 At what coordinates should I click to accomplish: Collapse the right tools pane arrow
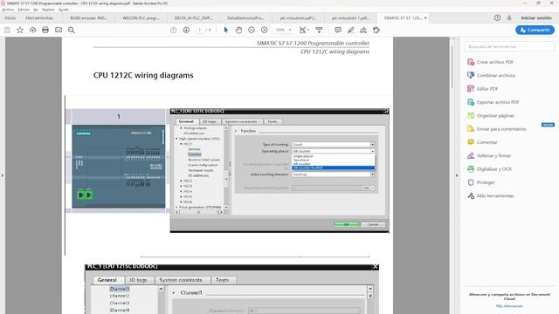[x=457, y=175]
